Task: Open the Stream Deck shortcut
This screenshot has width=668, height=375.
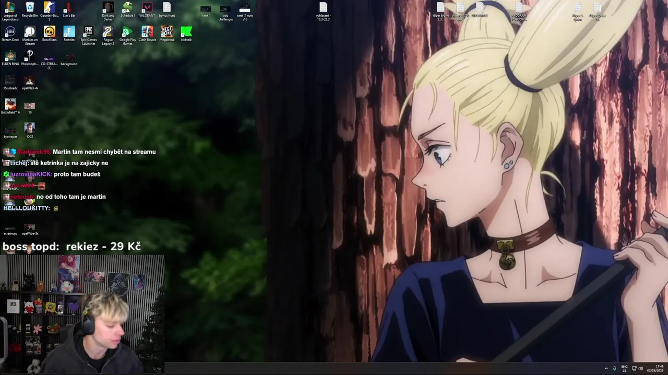Action: click(10, 34)
